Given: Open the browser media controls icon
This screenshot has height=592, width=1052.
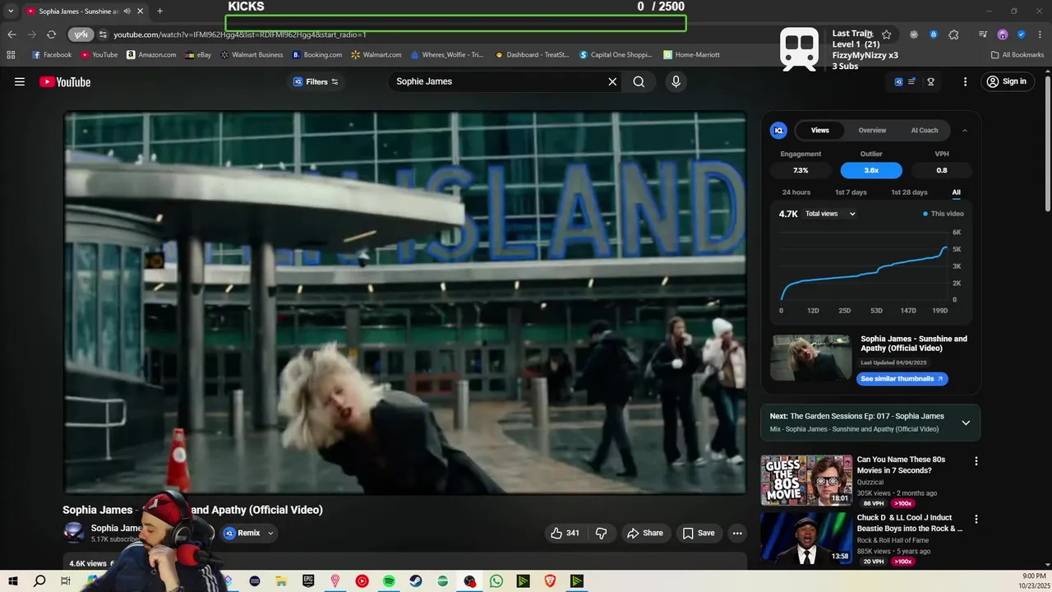Looking at the screenshot, I should click(x=983, y=35).
